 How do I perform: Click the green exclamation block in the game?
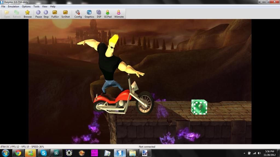(x=199, y=107)
